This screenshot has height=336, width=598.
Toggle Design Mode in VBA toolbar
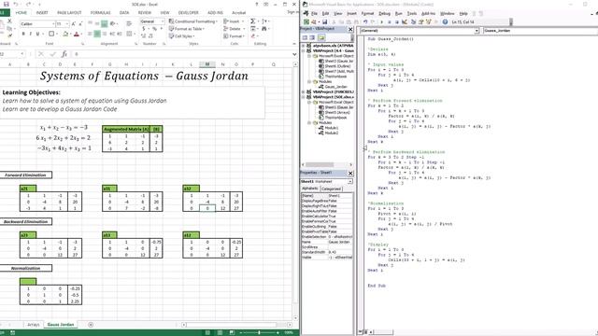405,22
